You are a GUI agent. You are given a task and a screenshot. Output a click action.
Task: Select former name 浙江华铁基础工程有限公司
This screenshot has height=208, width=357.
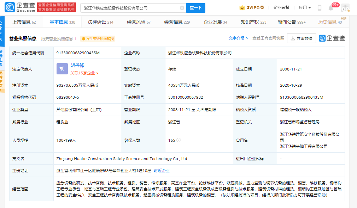coord(304,146)
